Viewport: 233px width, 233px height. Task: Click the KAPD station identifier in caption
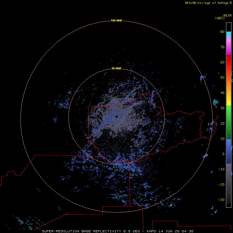click(151, 231)
